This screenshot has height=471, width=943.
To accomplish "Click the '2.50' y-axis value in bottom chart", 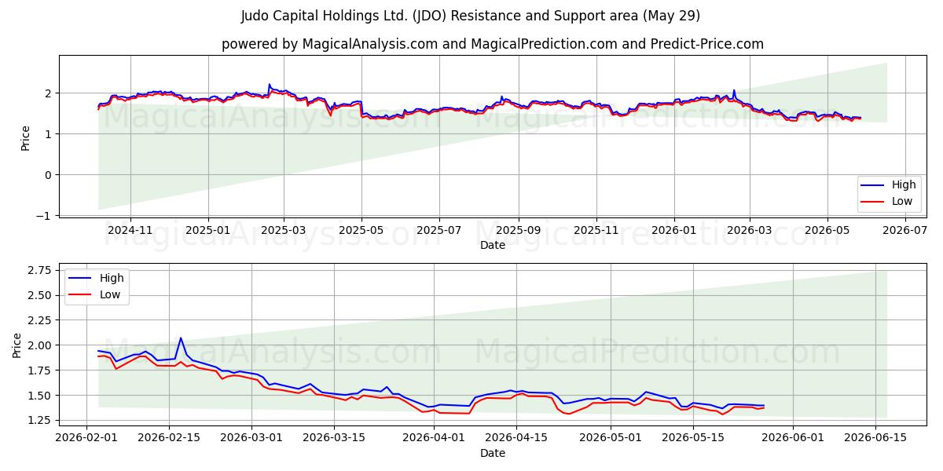I will (41, 295).
